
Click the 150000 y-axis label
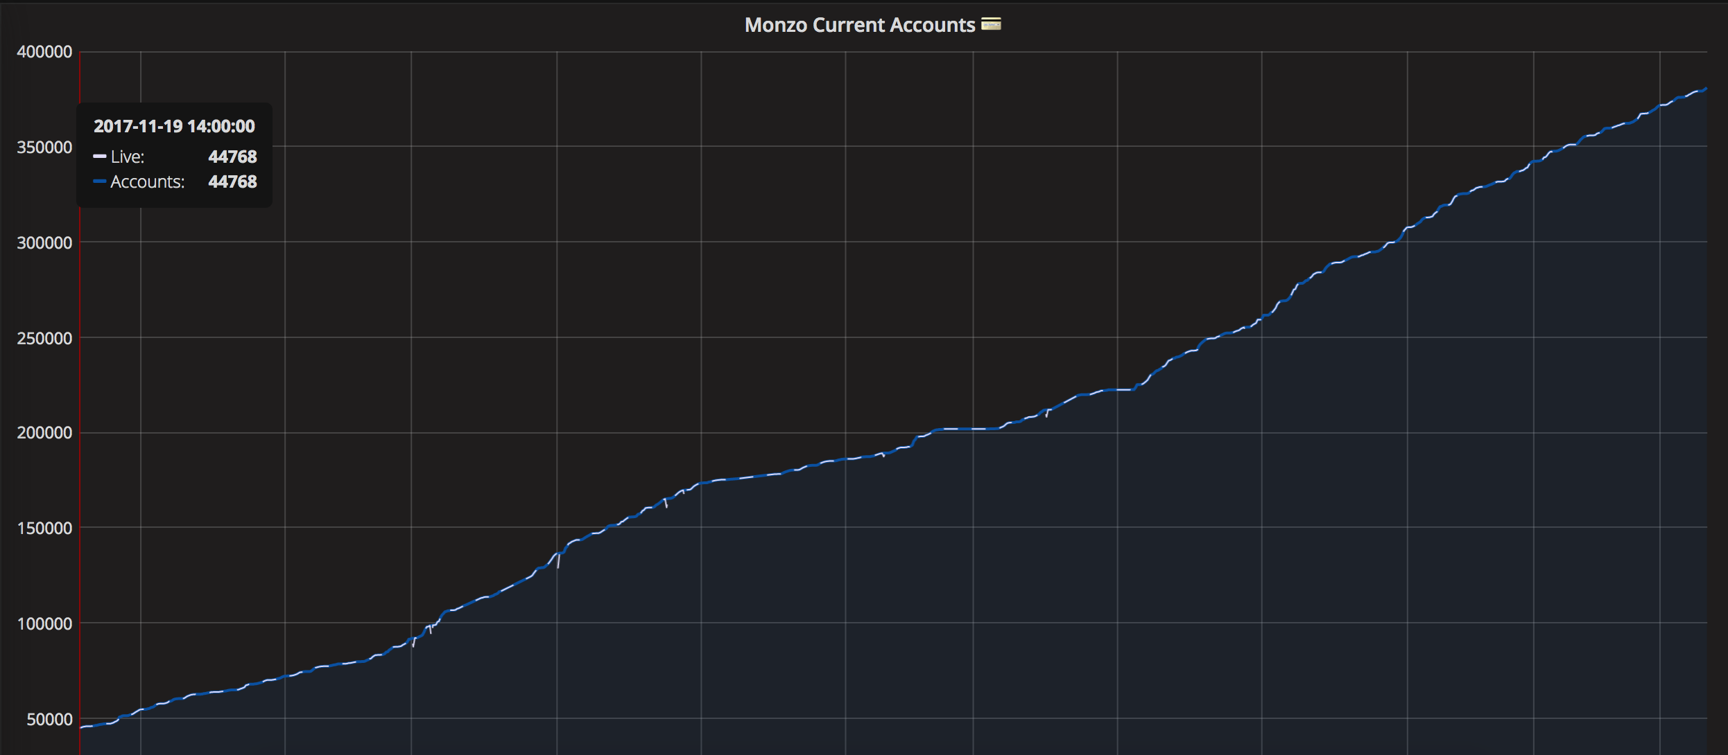coord(44,528)
